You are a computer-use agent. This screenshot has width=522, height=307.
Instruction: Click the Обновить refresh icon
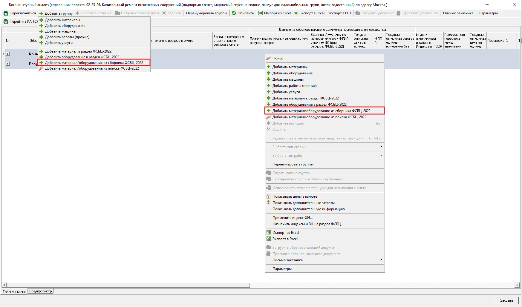pyautogui.click(x=234, y=13)
